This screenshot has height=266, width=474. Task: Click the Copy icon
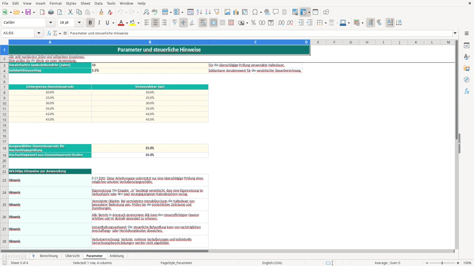tap(79, 12)
